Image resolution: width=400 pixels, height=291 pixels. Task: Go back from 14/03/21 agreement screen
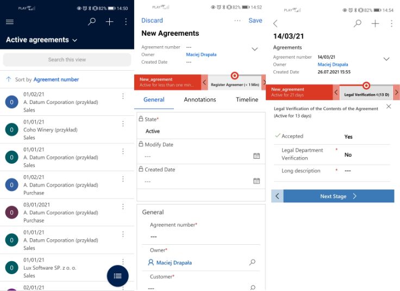click(275, 24)
